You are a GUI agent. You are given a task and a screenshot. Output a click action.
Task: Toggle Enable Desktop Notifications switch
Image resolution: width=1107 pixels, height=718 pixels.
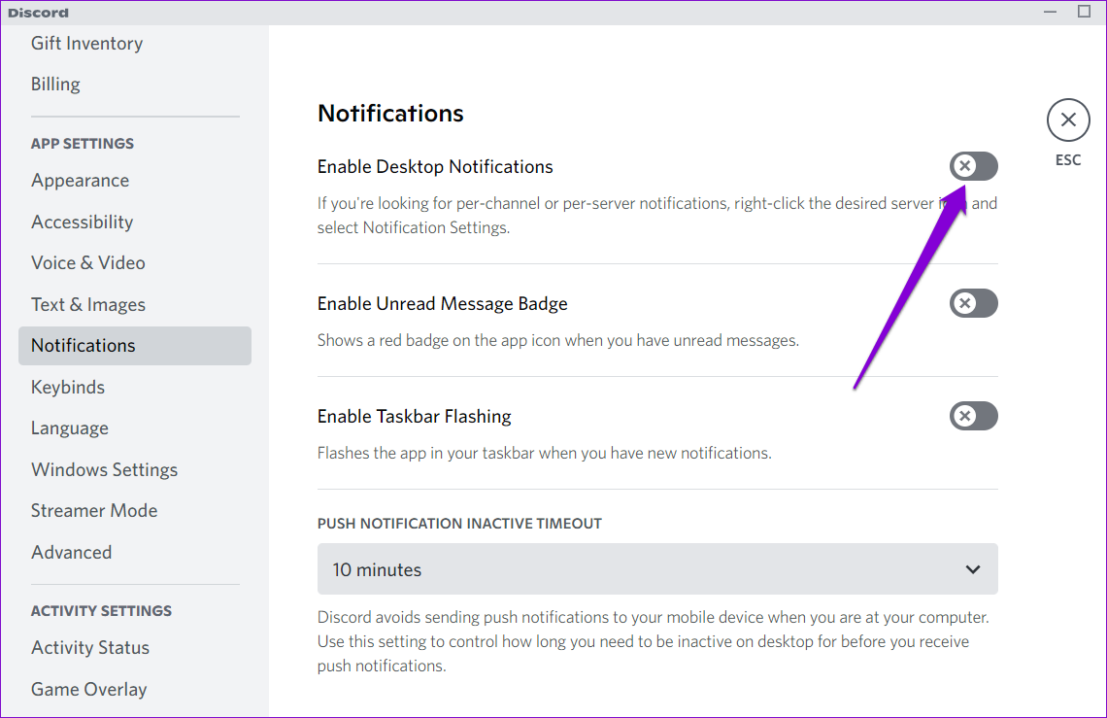(974, 166)
